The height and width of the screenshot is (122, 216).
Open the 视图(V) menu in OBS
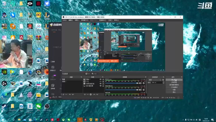(x=77, y=20)
